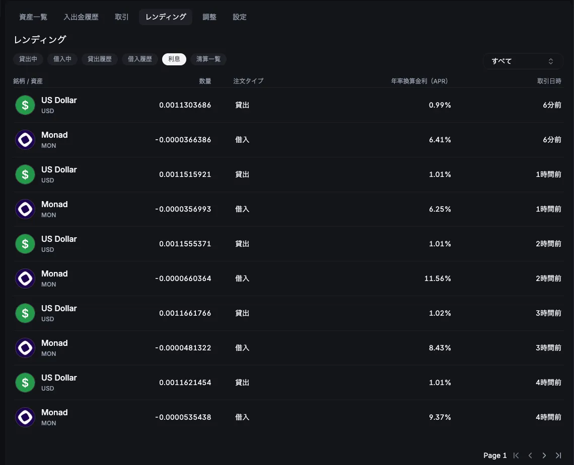
Task: Click the Monad icon in the 11.56% row
Action: pos(25,278)
